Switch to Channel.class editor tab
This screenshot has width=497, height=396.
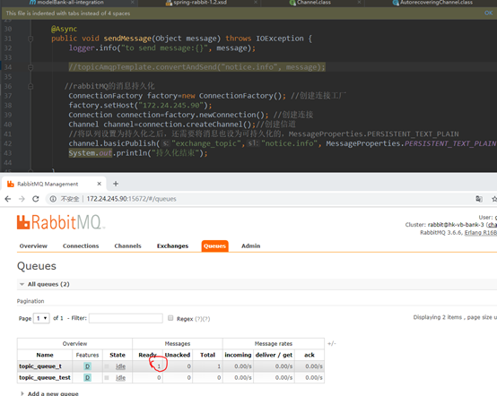(x=314, y=3)
